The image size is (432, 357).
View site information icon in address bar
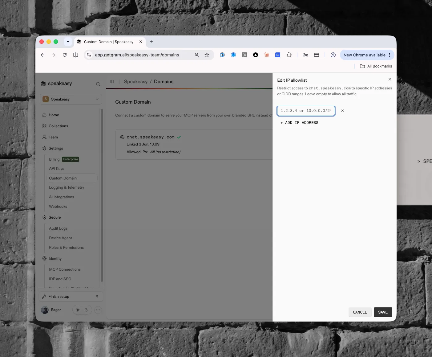(x=89, y=55)
